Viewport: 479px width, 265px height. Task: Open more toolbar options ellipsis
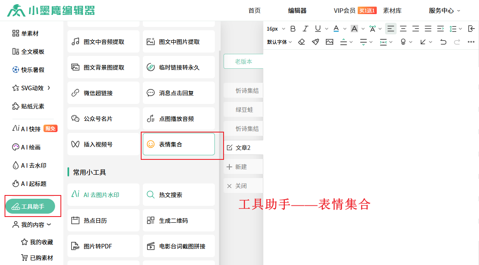coord(471,42)
